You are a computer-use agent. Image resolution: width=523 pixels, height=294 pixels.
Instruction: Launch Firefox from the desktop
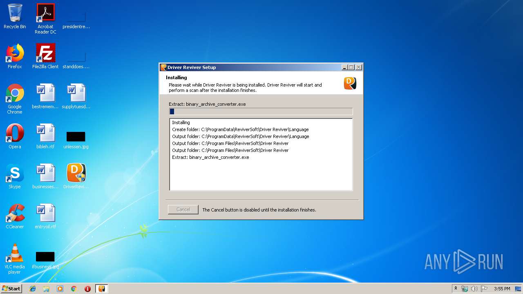click(x=15, y=56)
